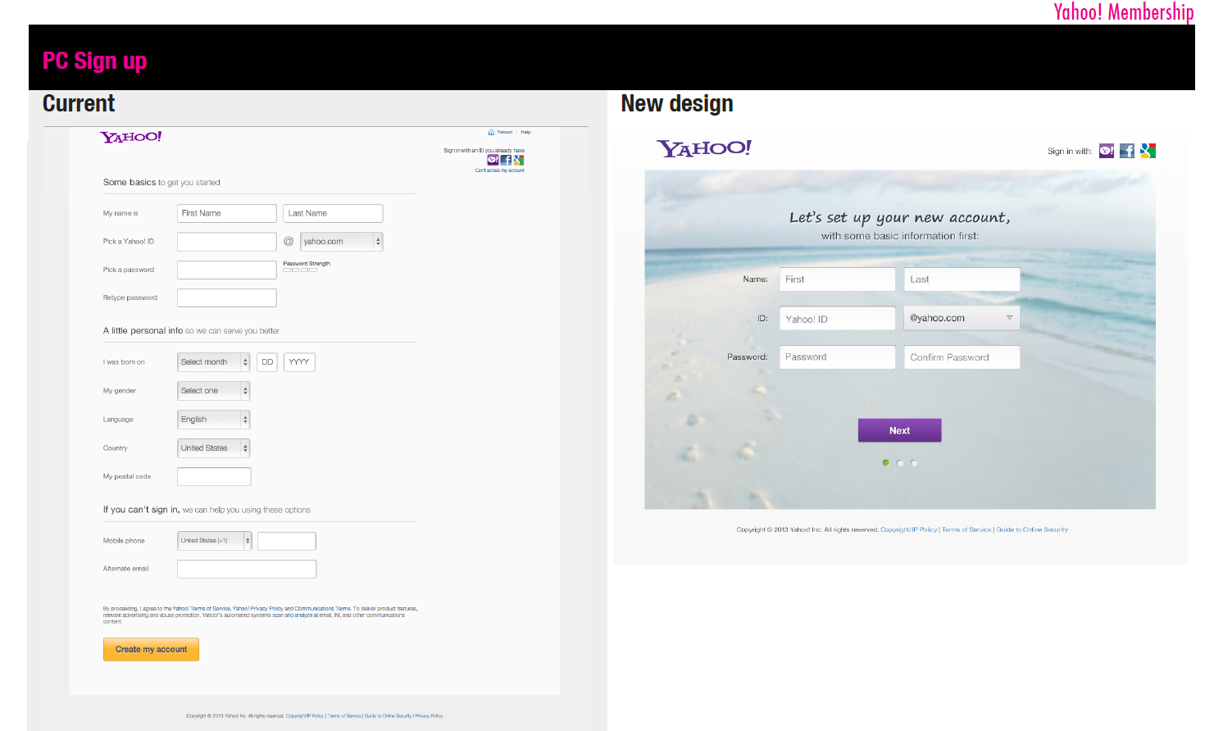Open Guide to Online Security in New design footer
1223x731 pixels.
tap(1032, 529)
